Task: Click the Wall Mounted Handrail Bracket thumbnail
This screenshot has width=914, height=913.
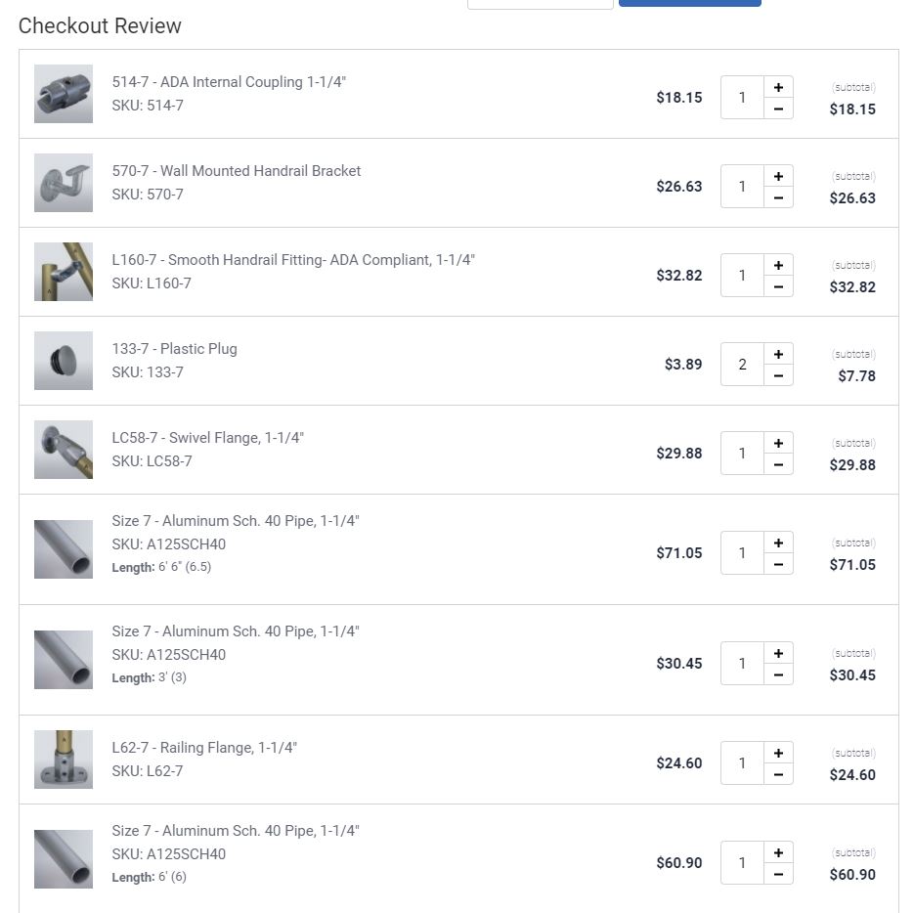Action: tap(64, 183)
